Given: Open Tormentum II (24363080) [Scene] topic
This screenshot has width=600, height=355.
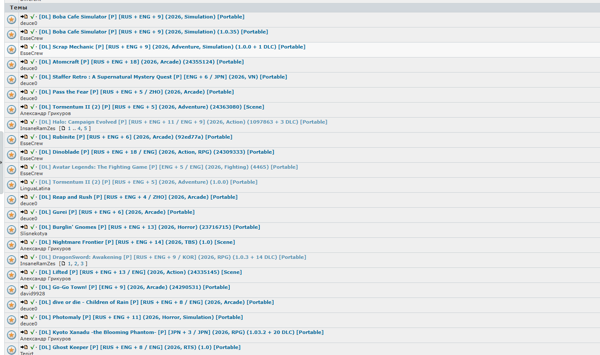Looking at the screenshot, I should pos(152,107).
